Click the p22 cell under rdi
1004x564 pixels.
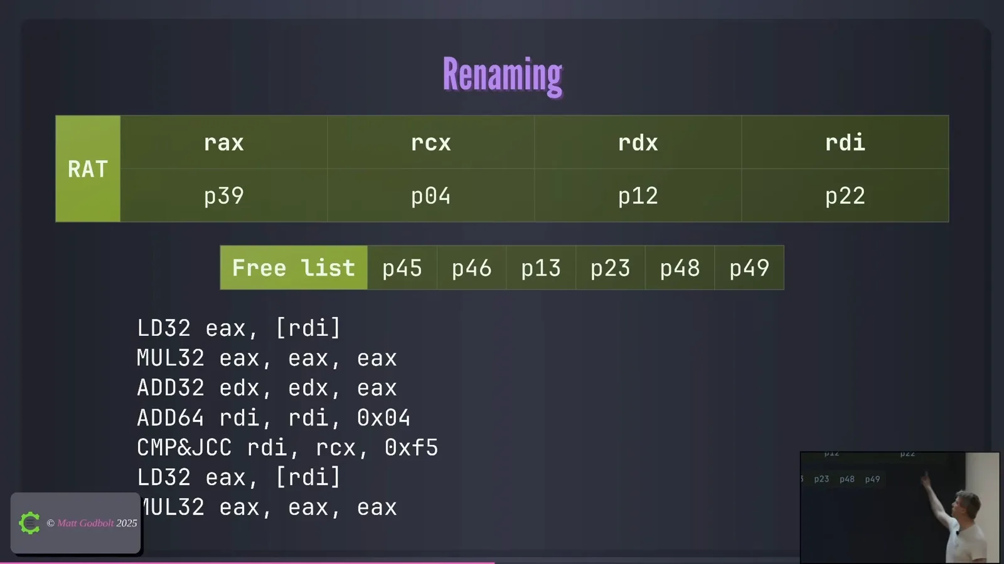(845, 196)
